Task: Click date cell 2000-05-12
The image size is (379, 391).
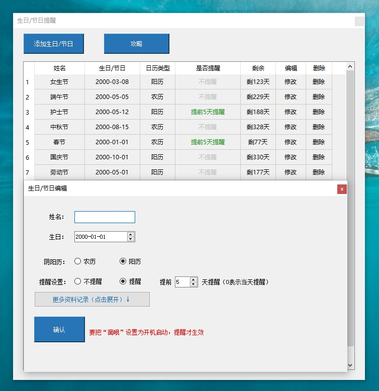Action: click(x=112, y=112)
